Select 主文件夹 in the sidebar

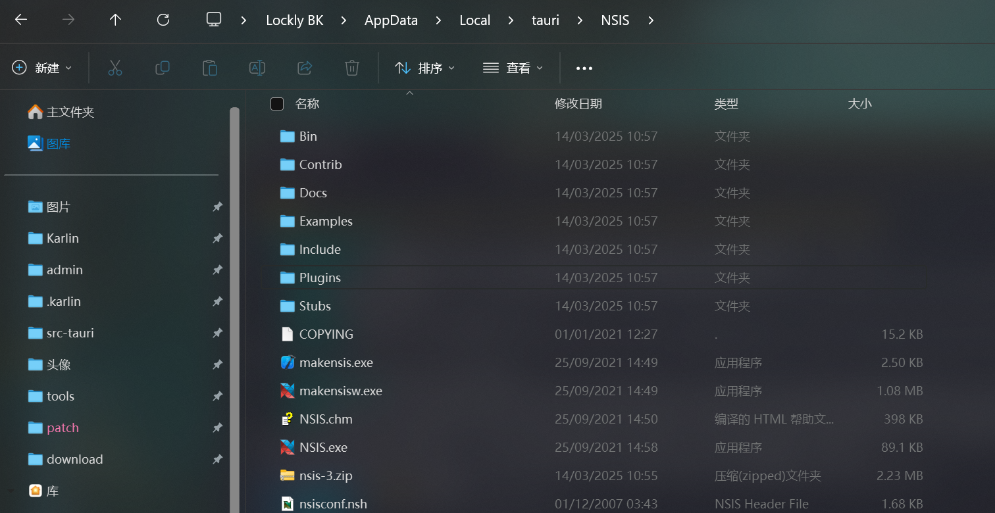point(70,112)
